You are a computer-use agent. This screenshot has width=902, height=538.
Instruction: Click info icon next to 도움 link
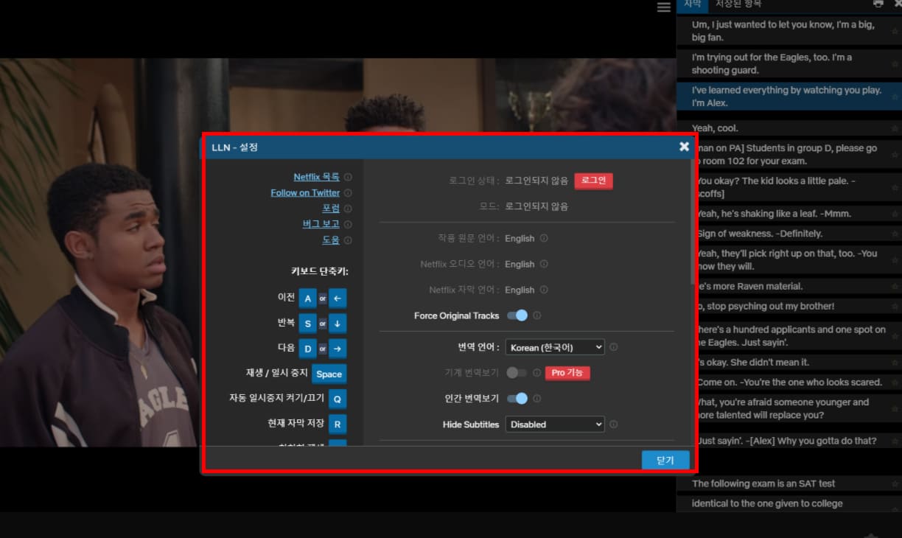[x=348, y=240]
